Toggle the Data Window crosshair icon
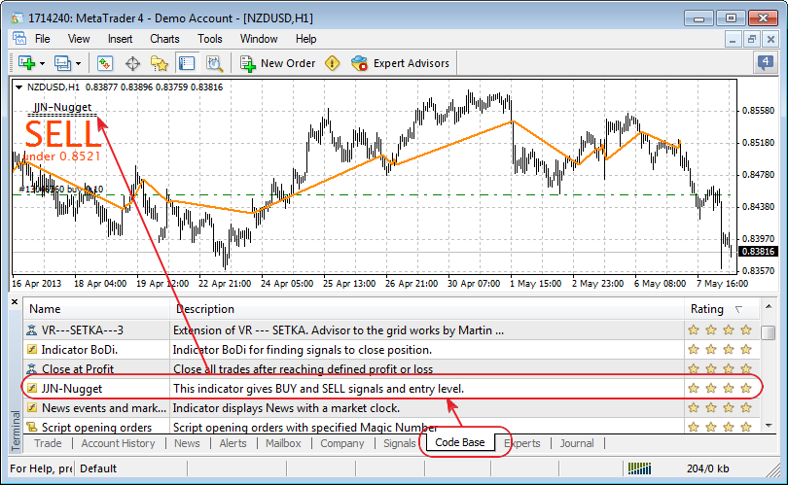 click(x=132, y=63)
